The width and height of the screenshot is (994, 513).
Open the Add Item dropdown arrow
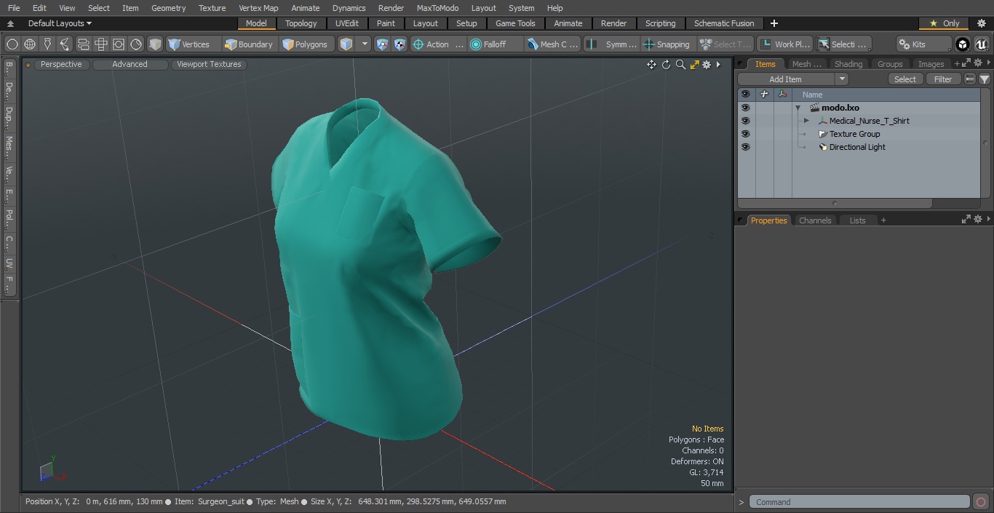[842, 79]
